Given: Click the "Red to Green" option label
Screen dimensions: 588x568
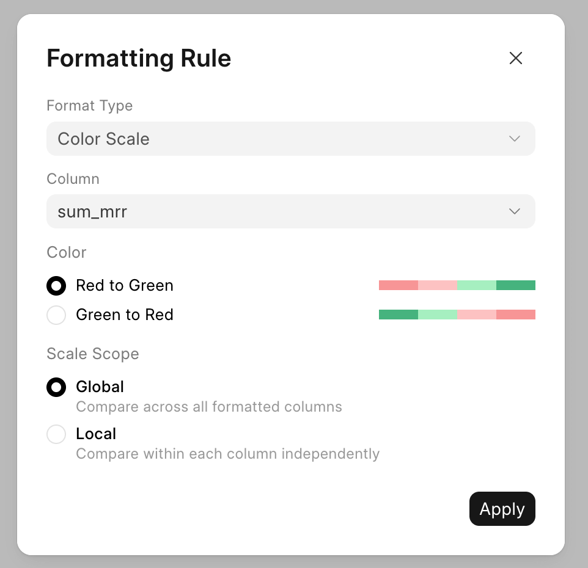Looking at the screenshot, I should pyautogui.click(x=125, y=285).
